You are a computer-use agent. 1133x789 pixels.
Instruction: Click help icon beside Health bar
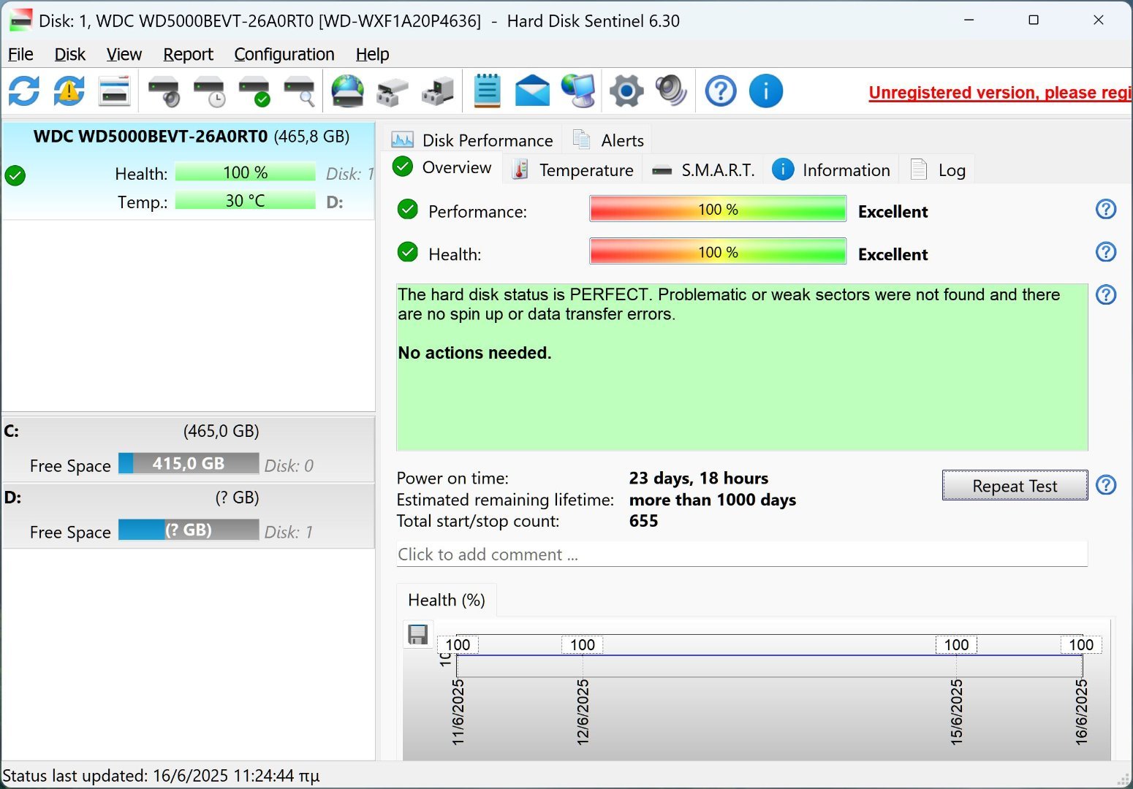pos(1106,252)
